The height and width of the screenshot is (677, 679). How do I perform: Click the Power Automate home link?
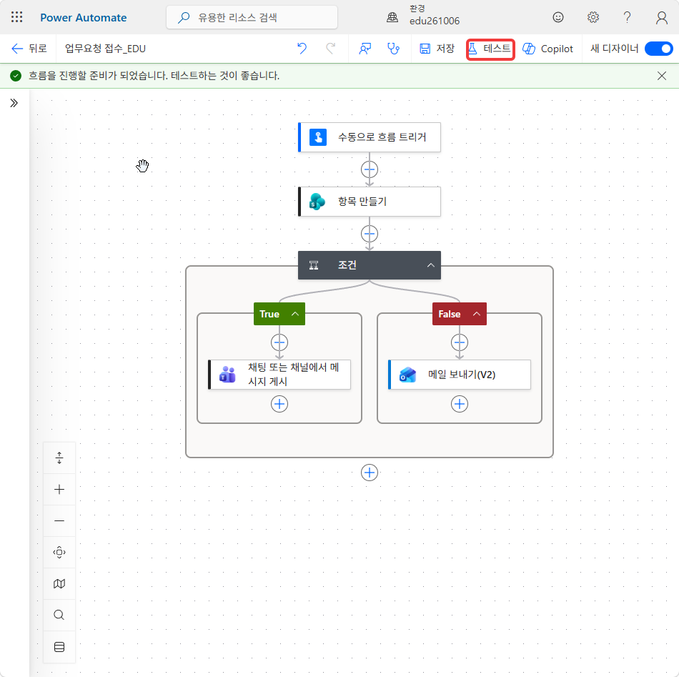(x=84, y=18)
